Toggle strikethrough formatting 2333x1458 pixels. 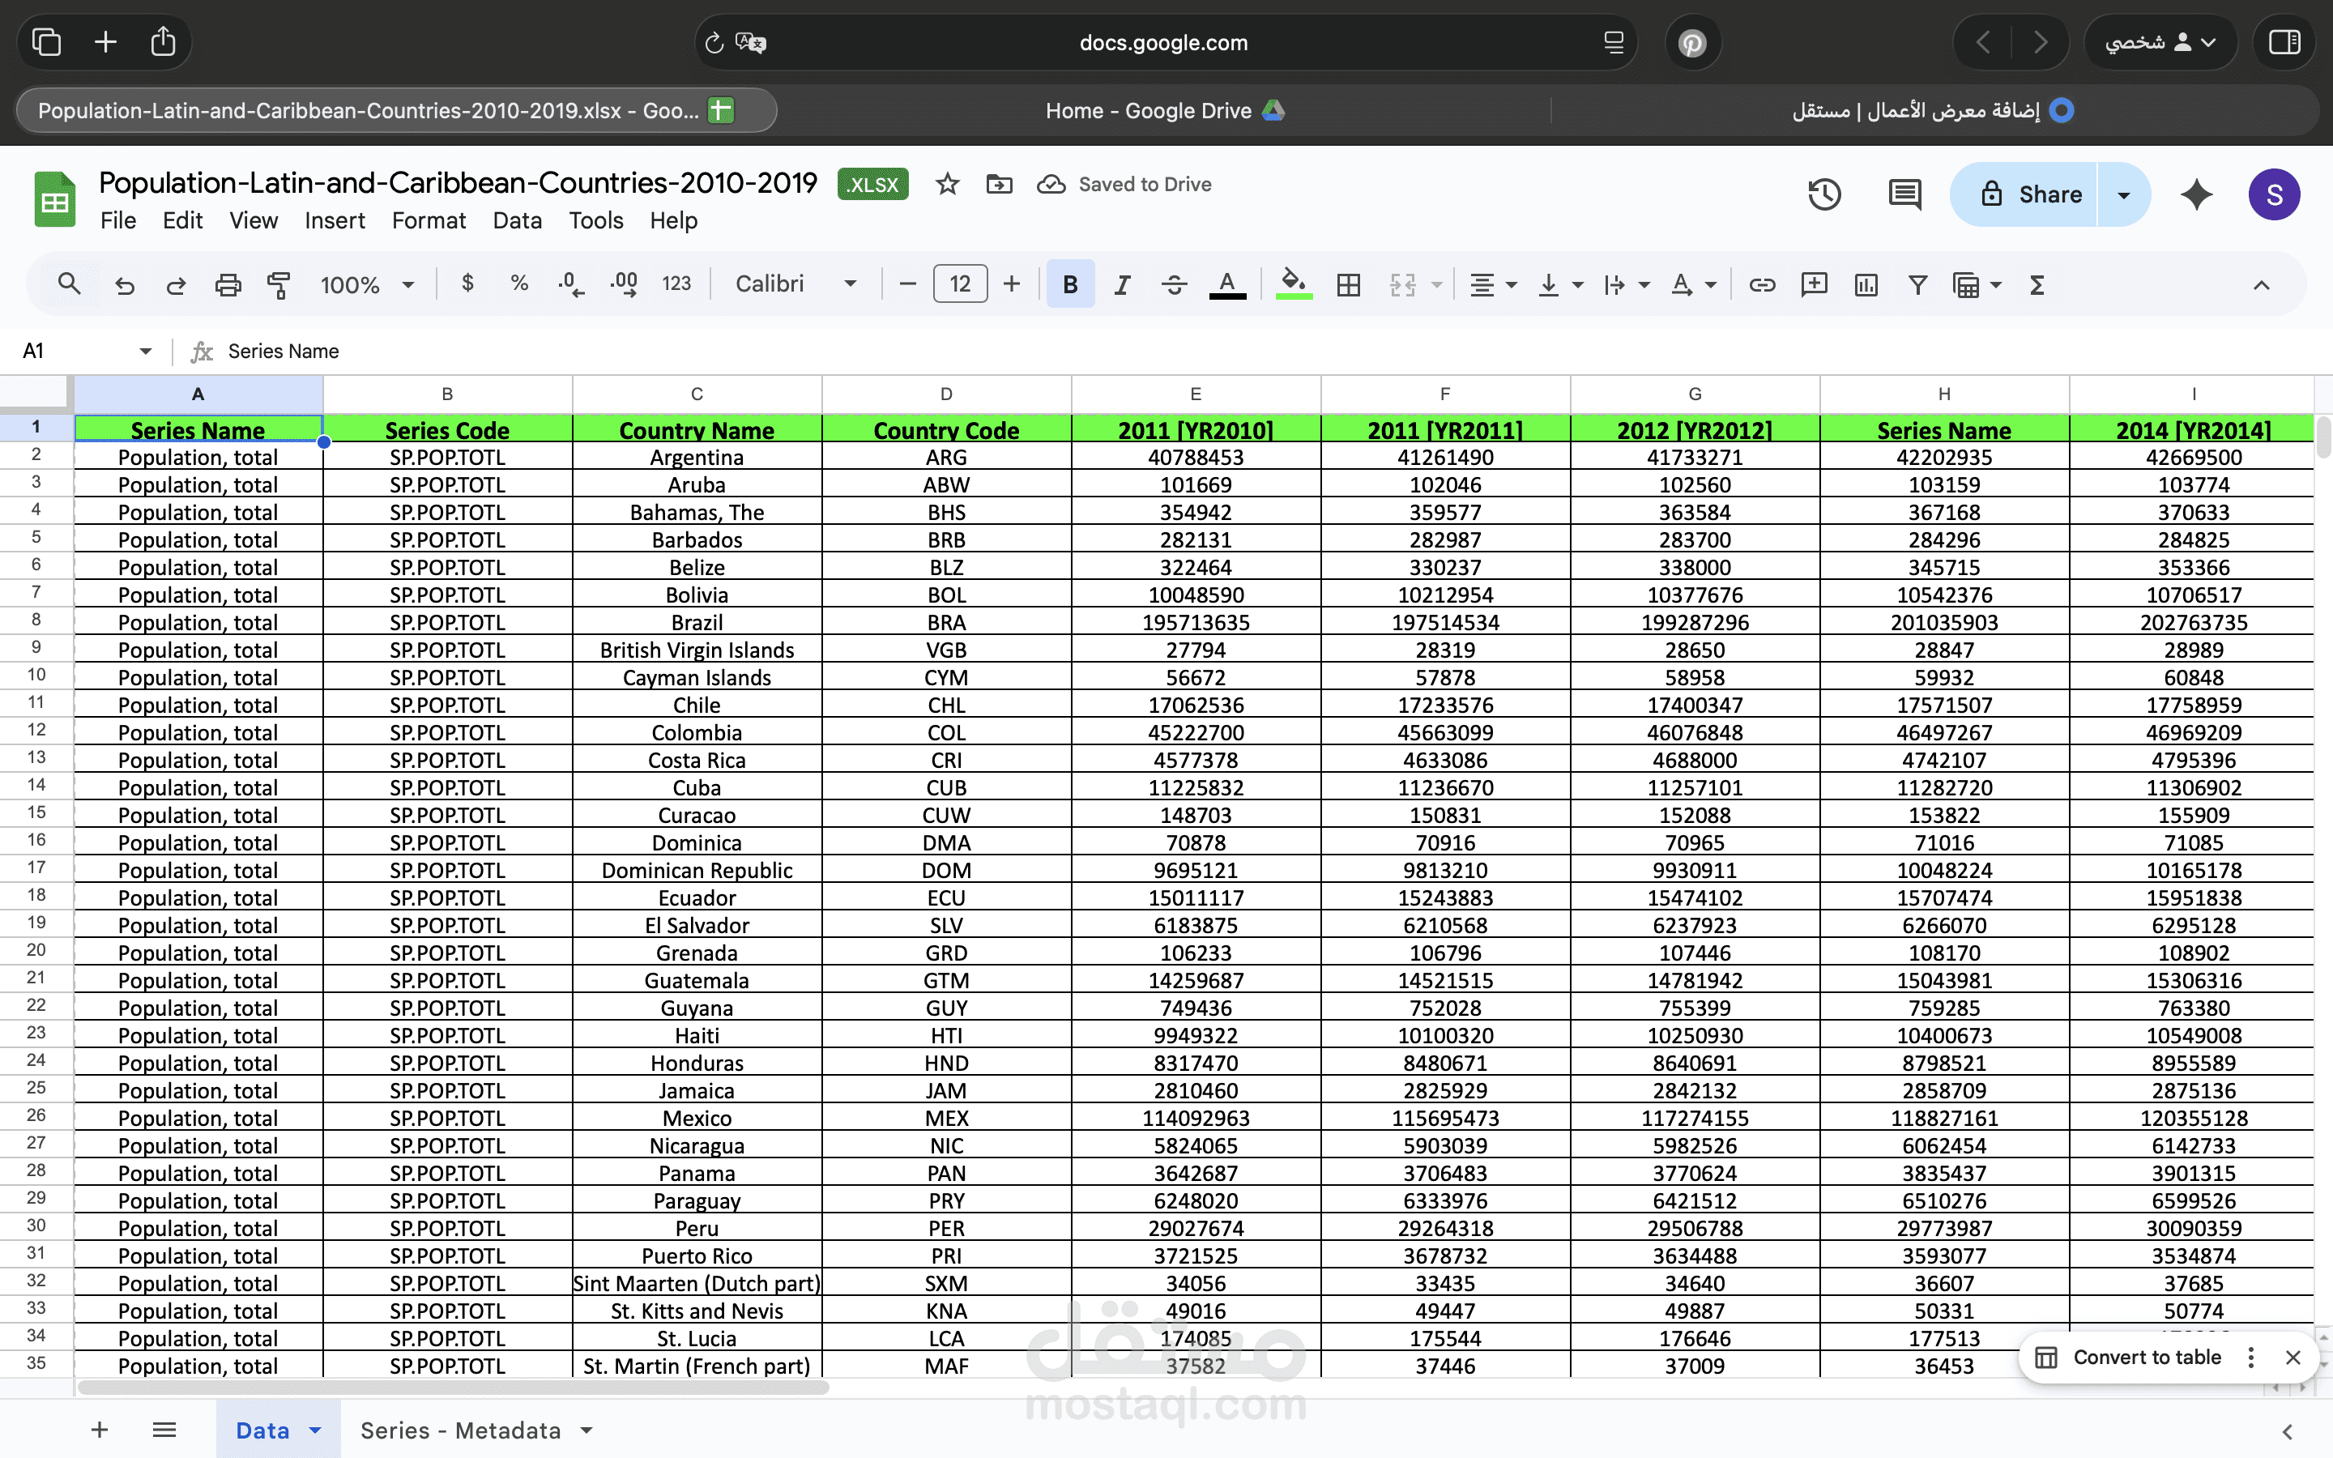click(x=1175, y=284)
